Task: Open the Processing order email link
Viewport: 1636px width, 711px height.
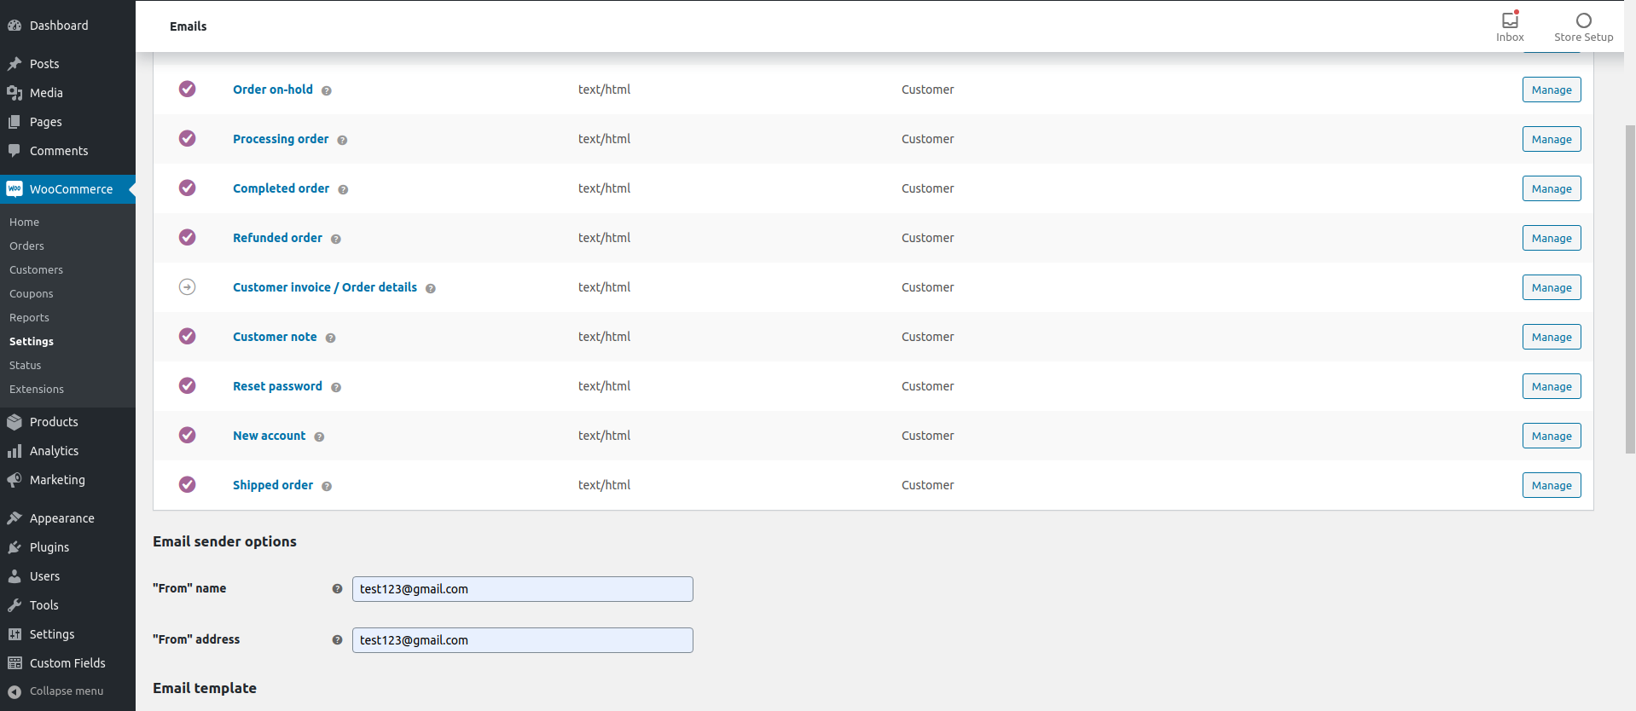Action: point(281,139)
